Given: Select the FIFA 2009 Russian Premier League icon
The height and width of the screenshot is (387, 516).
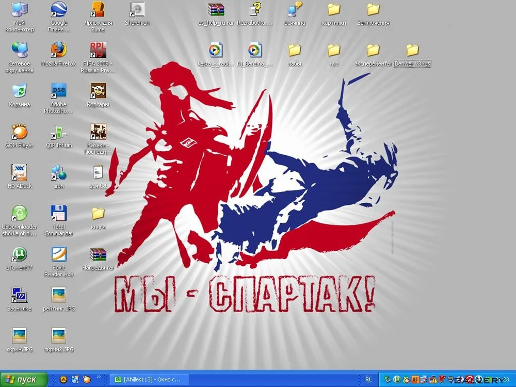Looking at the screenshot, I should coord(98,51).
